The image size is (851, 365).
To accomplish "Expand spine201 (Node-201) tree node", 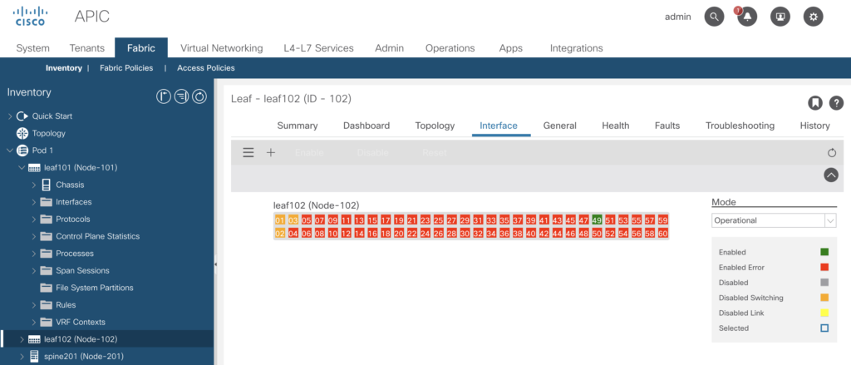I will tap(22, 357).
